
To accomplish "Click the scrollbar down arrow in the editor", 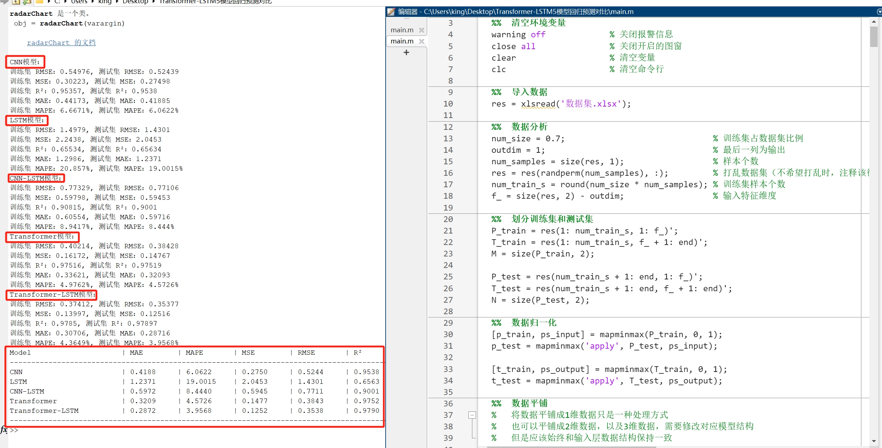I will 873,441.
